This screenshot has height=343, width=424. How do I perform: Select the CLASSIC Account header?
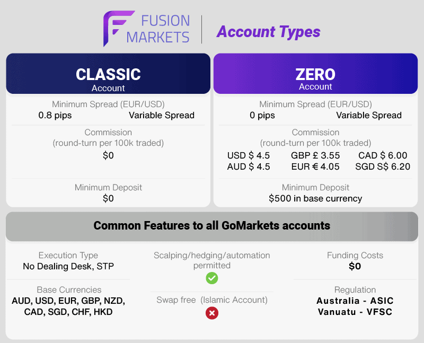click(108, 74)
